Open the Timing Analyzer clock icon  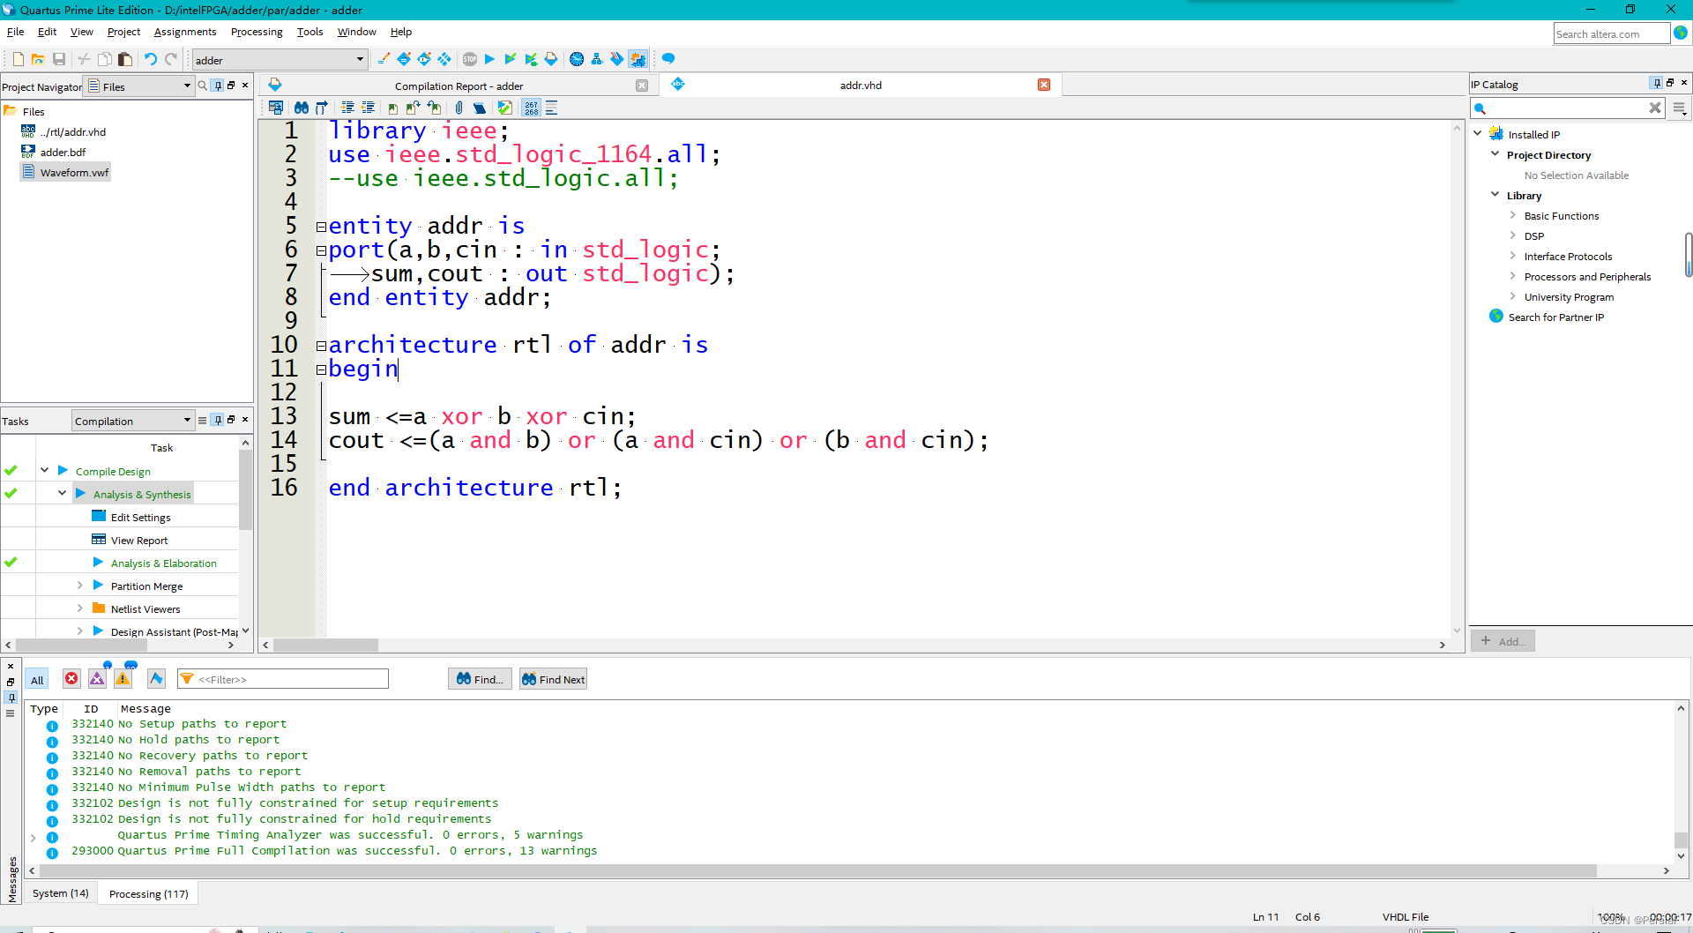pos(577,59)
